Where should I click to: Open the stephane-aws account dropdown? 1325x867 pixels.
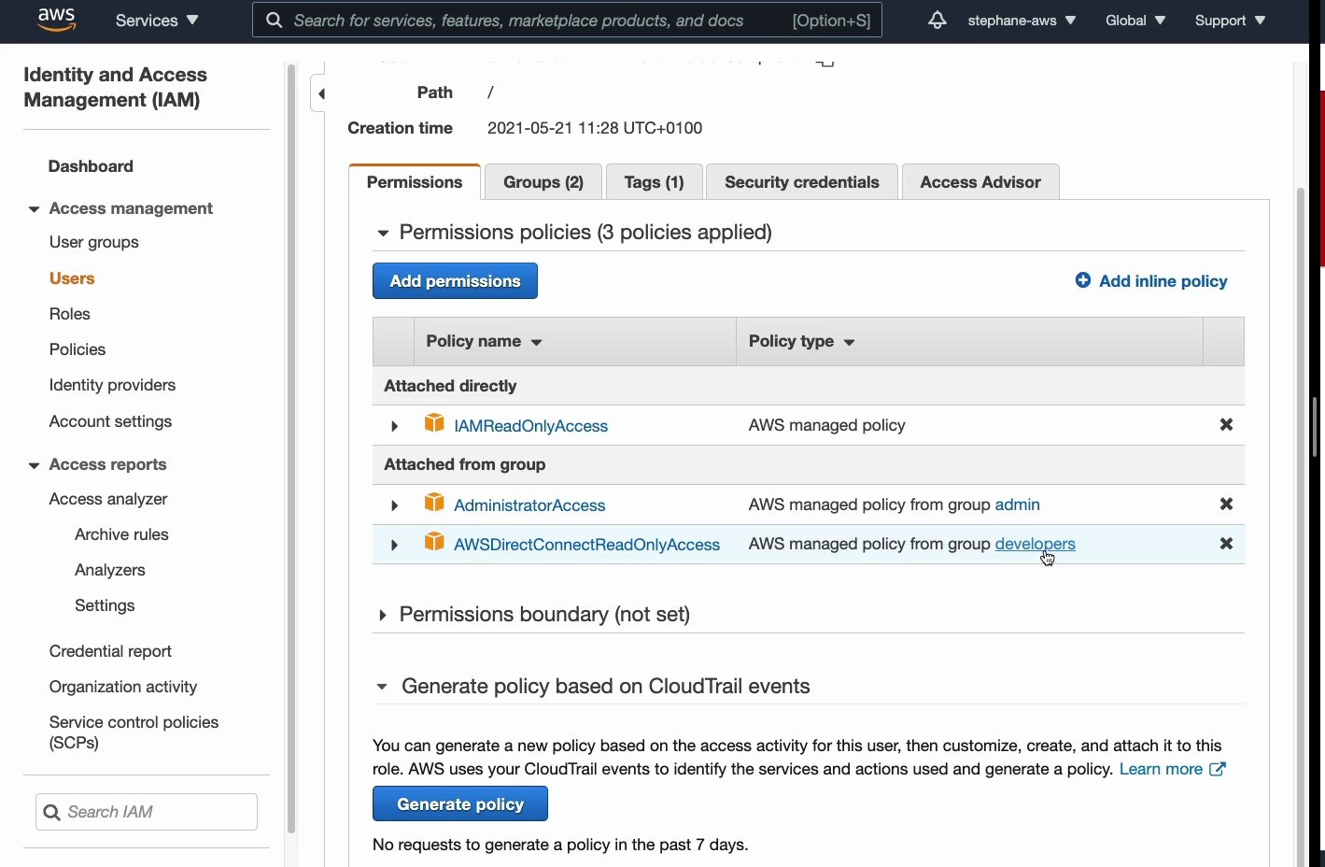point(1022,20)
